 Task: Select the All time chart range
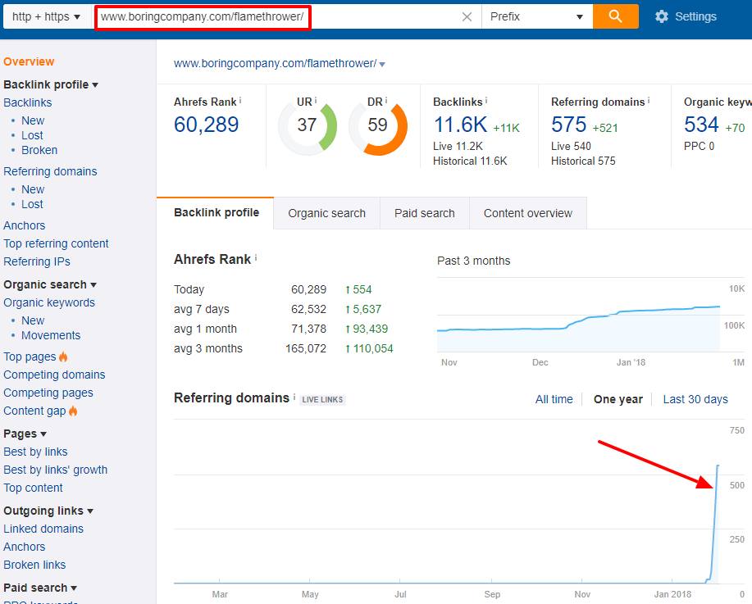point(554,399)
